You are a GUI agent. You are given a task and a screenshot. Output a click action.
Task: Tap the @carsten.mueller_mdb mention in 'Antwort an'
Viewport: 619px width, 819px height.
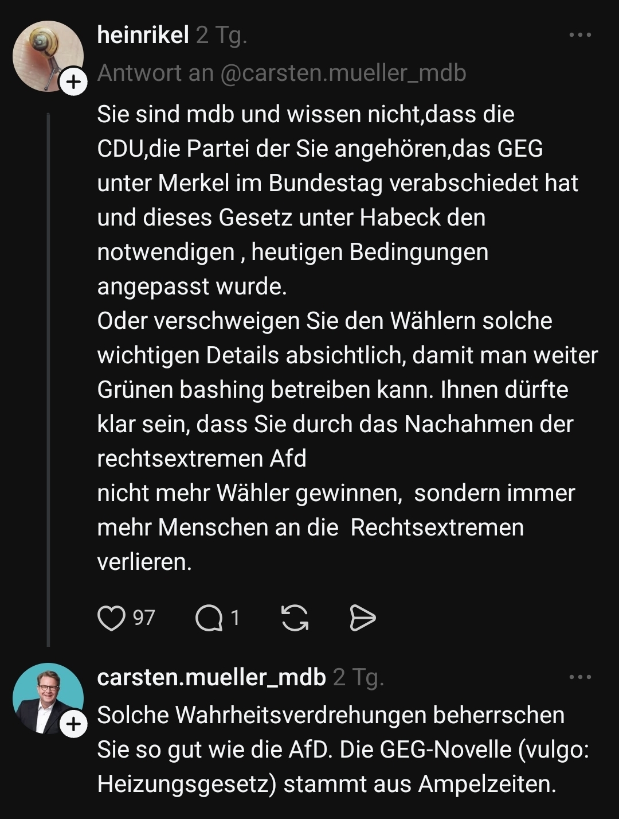[x=343, y=73]
